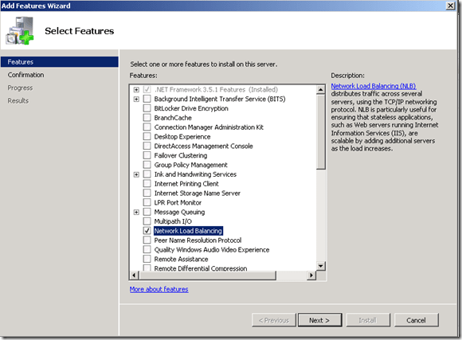
Task: Select the BranchCache row label
Action: 173,118
